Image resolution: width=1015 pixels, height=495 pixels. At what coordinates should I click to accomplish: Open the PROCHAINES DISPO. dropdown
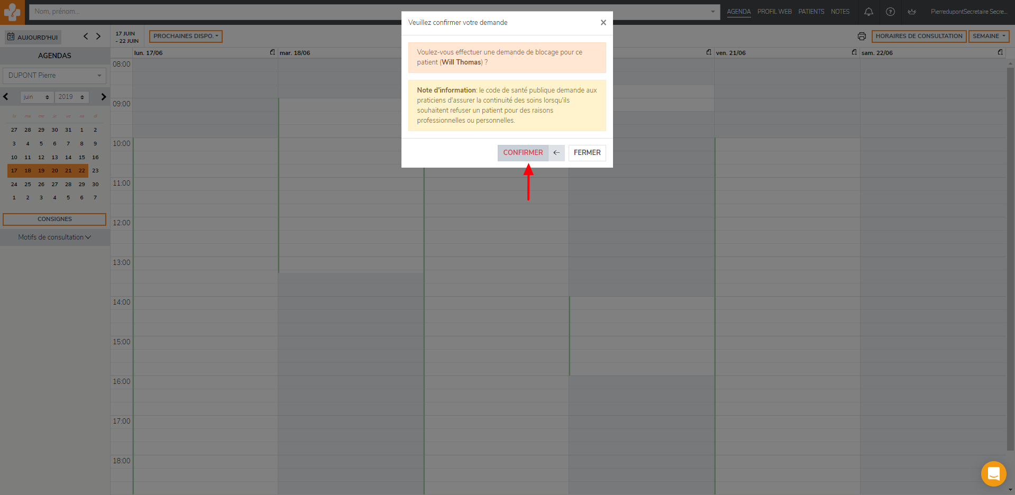pyautogui.click(x=186, y=36)
